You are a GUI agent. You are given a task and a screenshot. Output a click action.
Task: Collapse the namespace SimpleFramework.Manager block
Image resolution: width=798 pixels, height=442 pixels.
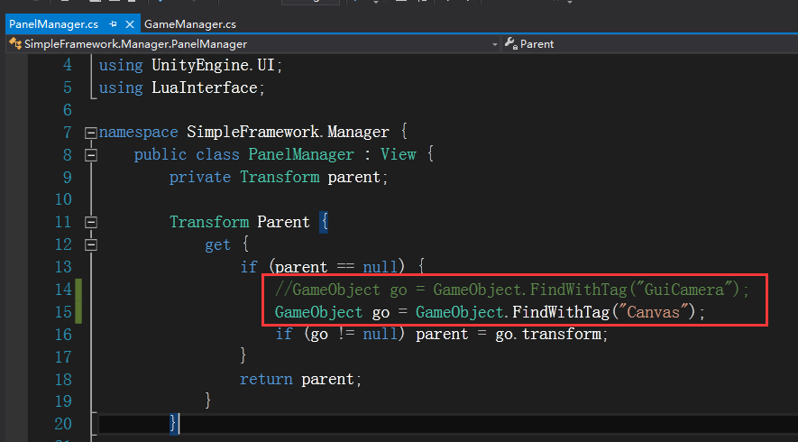pyautogui.click(x=91, y=133)
